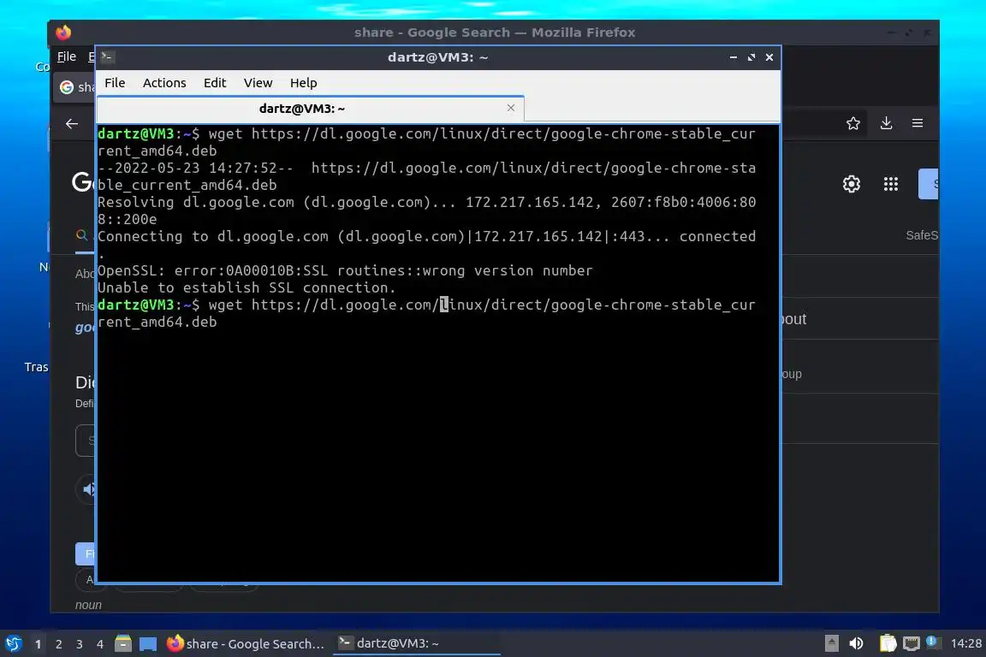Click the 14:28 clock in the taskbar

(965, 643)
